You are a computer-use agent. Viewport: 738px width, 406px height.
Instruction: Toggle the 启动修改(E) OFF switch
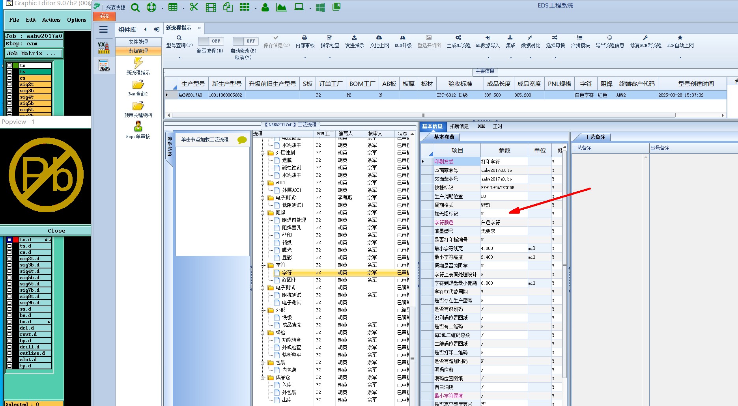pyautogui.click(x=245, y=41)
